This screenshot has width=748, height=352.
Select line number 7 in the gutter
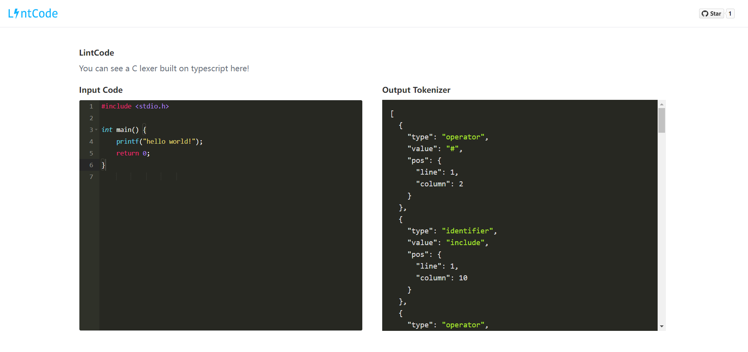pos(91,177)
